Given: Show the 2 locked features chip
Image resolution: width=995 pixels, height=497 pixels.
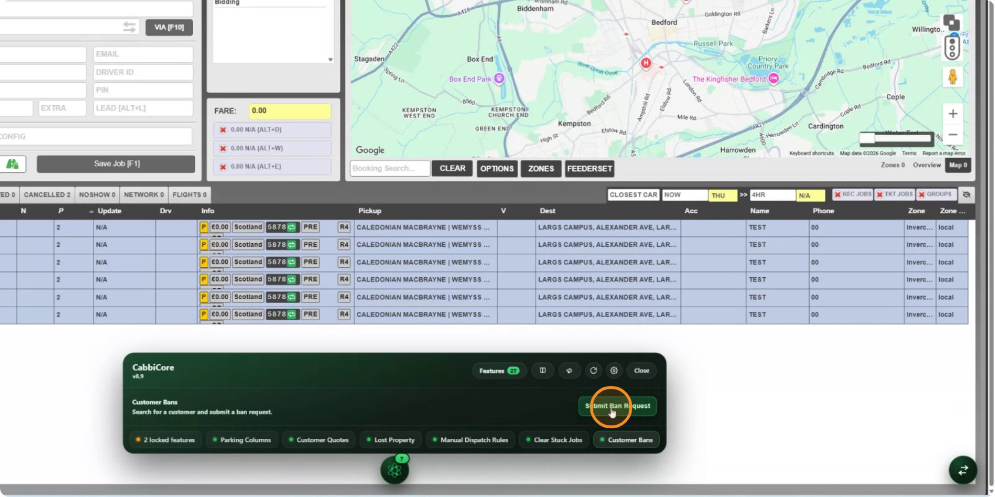Looking at the screenshot, I should click(x=165, y=440).
